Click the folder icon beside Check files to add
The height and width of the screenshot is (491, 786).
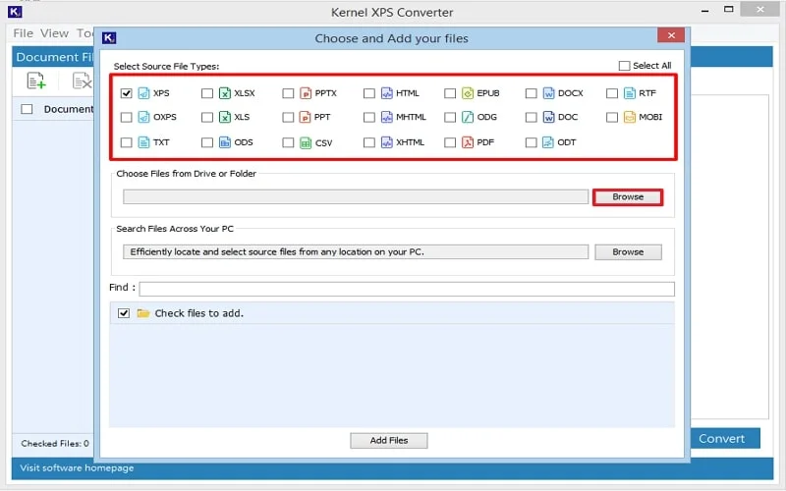(x=143, y=313)
